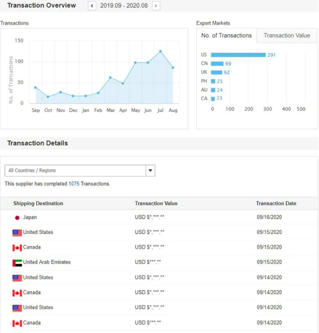Click the Japan flag icon
The height and width of the screenshot is (333, 319).
[x=17, y=217]
